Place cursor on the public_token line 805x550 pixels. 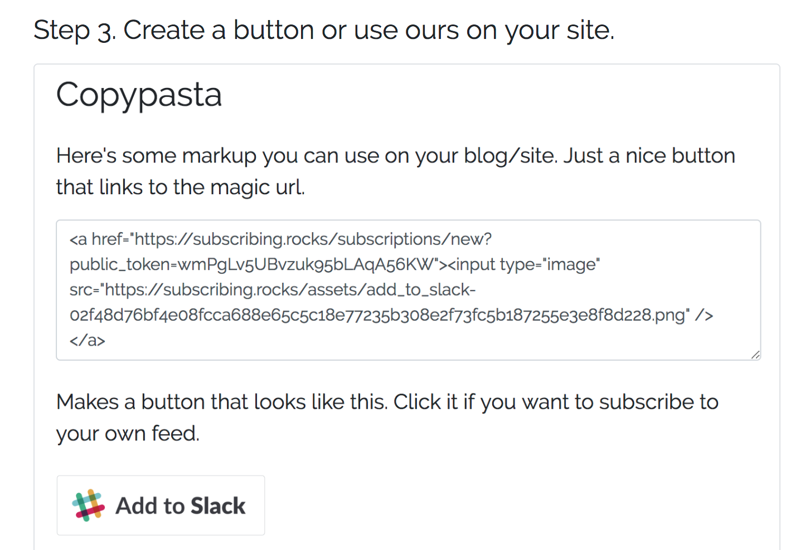(x=334, y=264)
